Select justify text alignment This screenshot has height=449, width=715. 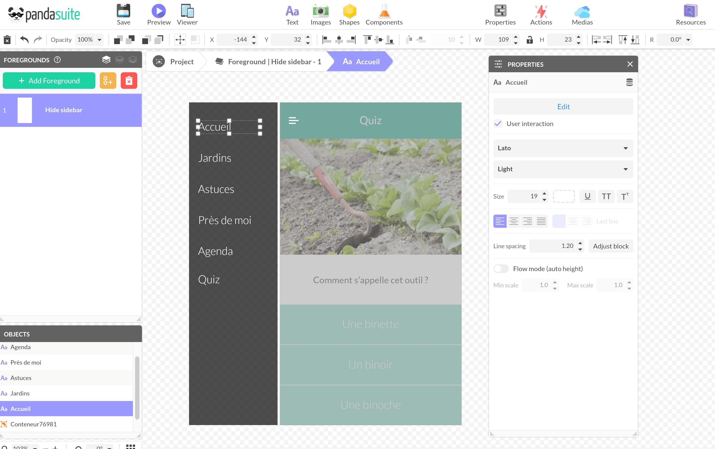pyautogui.click(x=541, y=221)
